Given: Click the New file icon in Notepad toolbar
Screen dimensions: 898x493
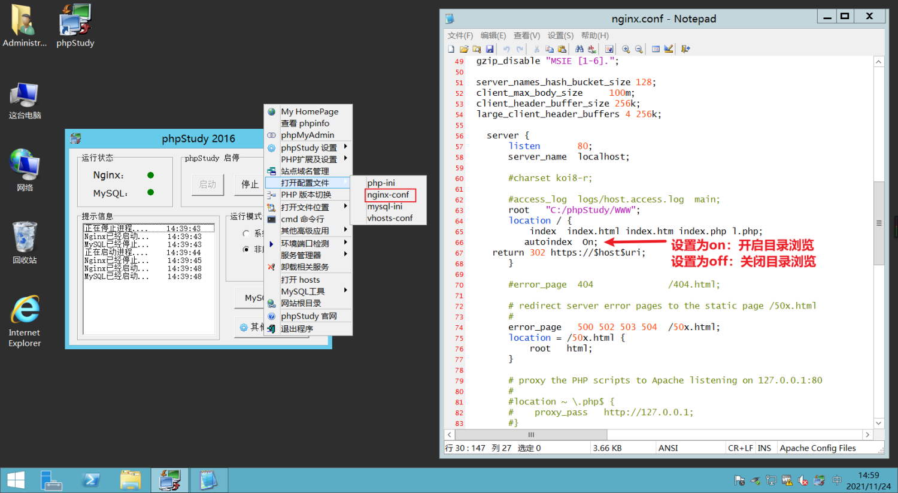Looking at the screenshot, I should point(451,49).
